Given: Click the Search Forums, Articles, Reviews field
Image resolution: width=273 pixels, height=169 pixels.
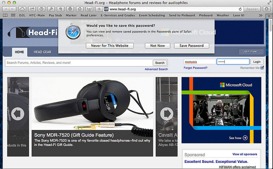Looking at the screenshot, I should point(79,63).
